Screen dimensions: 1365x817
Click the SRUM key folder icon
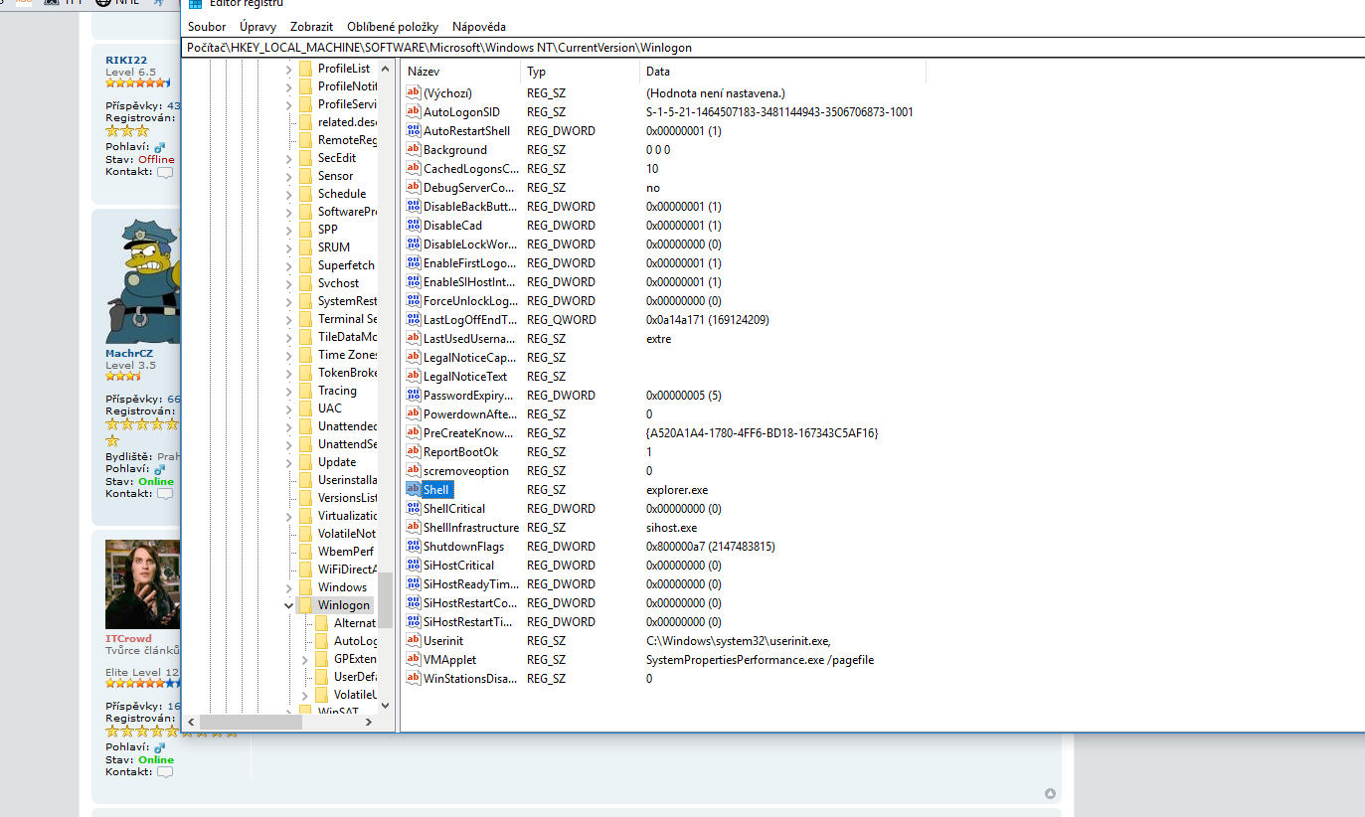click(305, 247)
